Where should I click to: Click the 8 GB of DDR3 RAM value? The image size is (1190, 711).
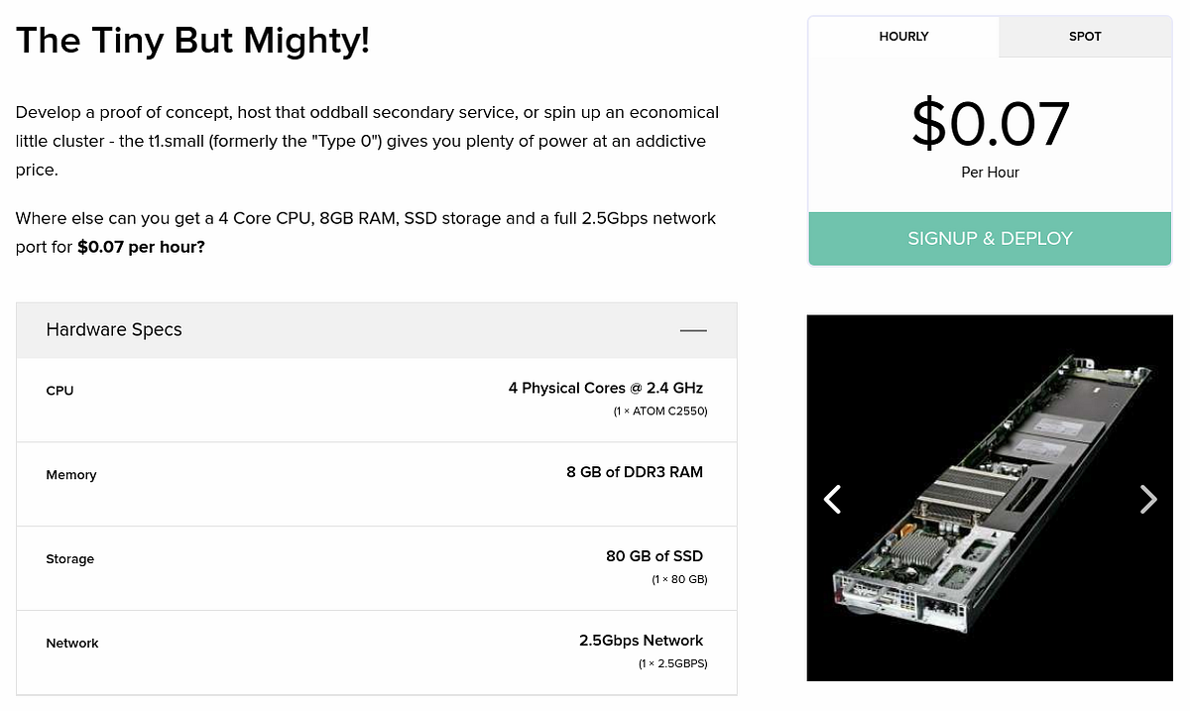(634, 472)
